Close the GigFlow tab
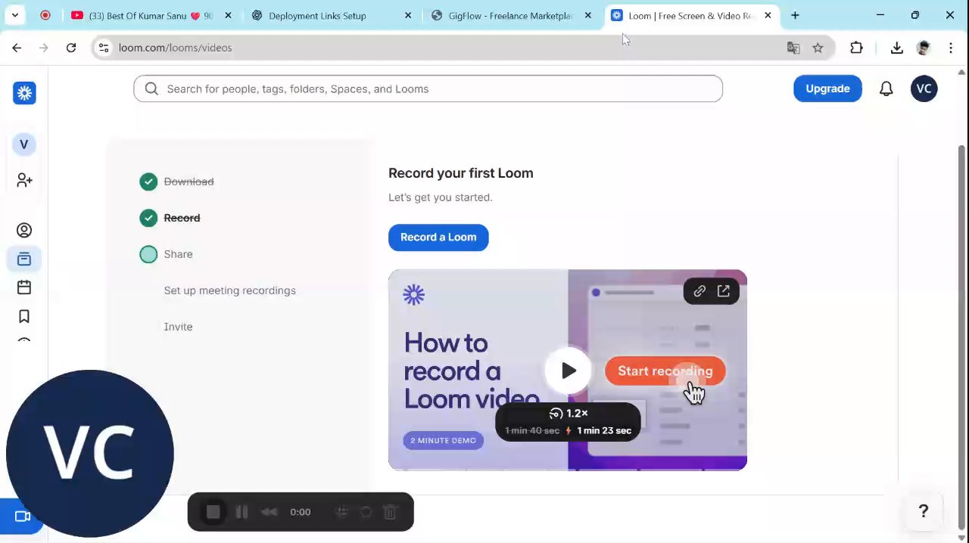Viewport: 969px width, 543px height. tap(588, 15)
